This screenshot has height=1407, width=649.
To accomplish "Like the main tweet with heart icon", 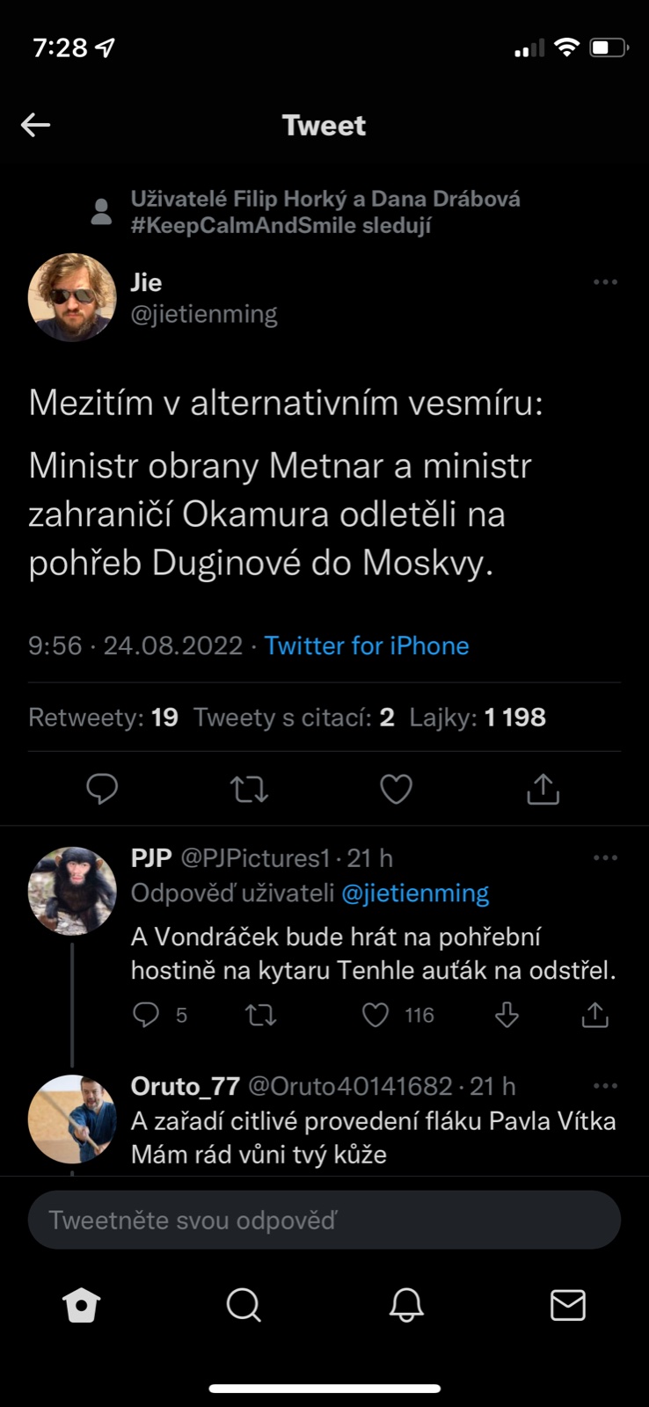I will click(x=396, y=789).
